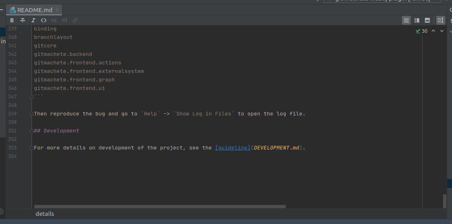Insert a link with the chain icon
The image size is (452, 224).
[x=75, y=20]
